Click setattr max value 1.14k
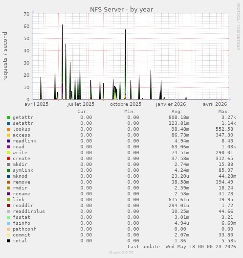 coord(229,123)
